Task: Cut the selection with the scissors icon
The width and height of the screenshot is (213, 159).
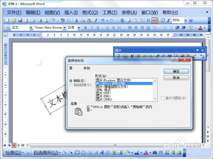Action: tap(77, 20)
